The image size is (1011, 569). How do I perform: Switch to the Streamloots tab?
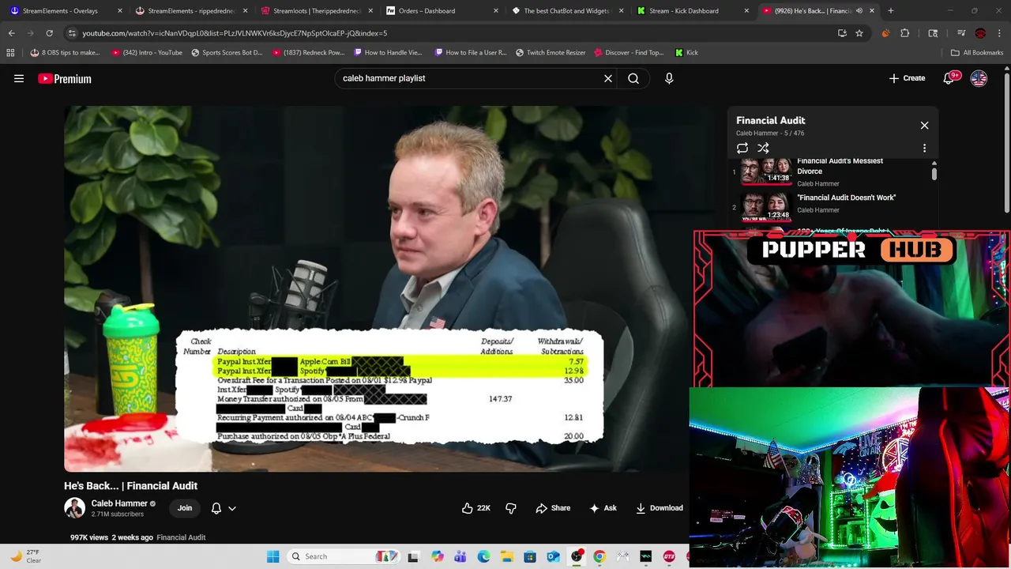318,11
